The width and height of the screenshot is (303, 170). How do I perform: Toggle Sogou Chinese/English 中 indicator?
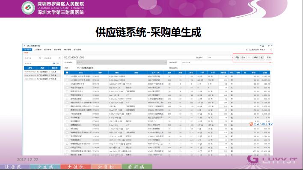[x=255, y=124]
